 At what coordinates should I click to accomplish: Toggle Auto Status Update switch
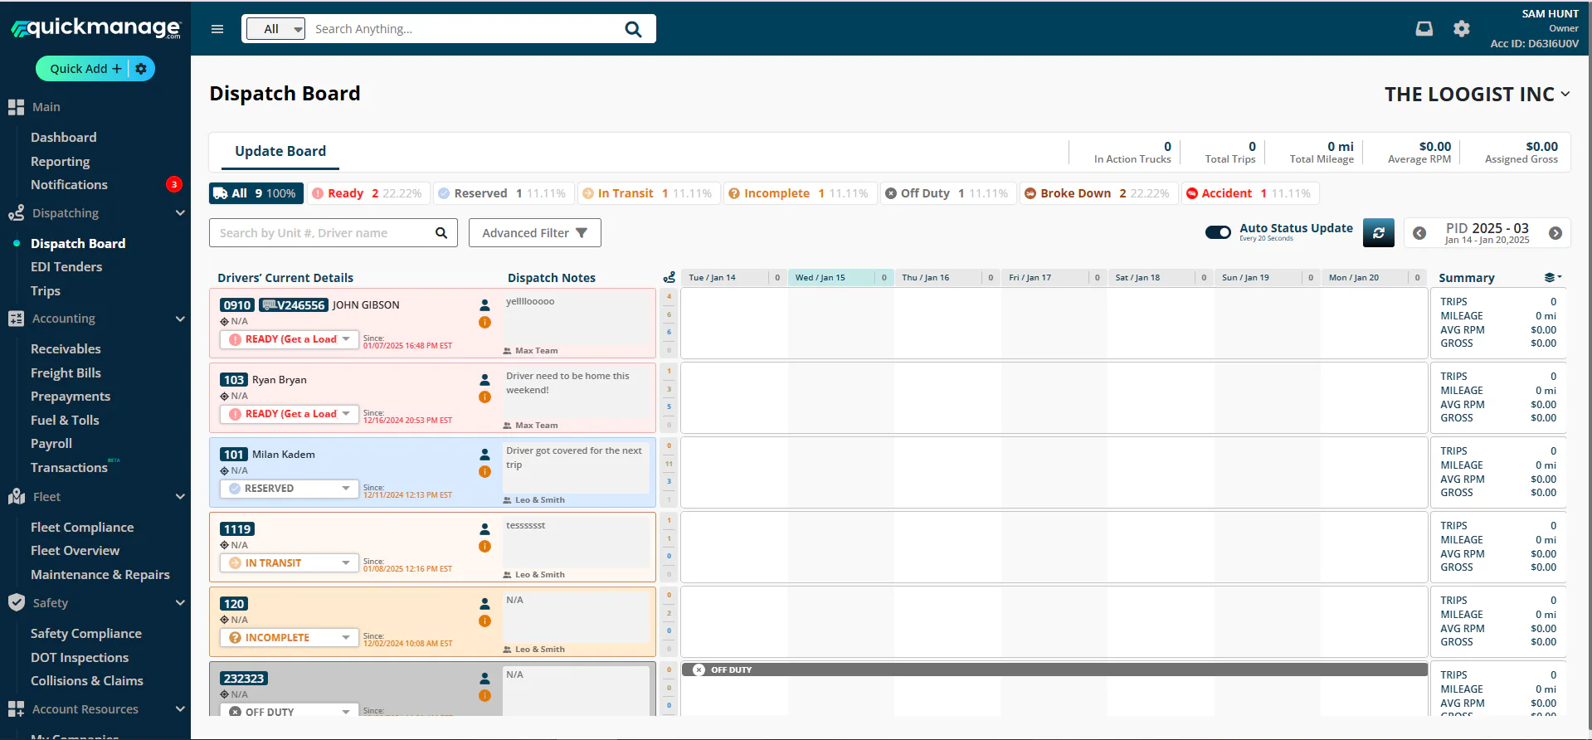click(x=1218, y=232)
